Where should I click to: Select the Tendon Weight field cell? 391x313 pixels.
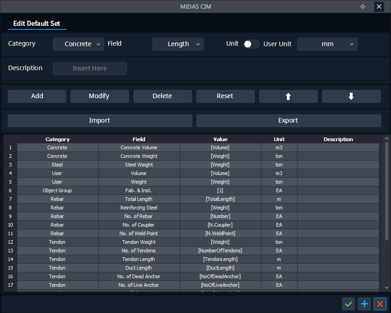pos(139,242)
